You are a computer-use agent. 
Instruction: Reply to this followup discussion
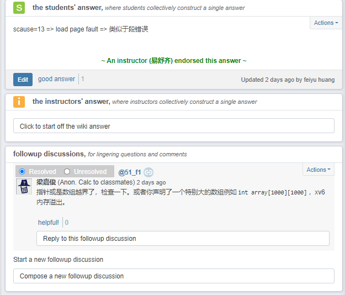click(x=183, y=239)
